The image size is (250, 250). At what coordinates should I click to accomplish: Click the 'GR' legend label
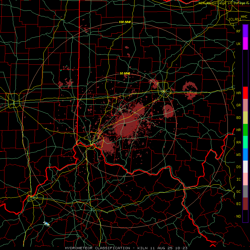(238, 105)
